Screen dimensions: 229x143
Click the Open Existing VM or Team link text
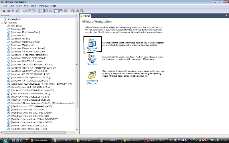point(92,82)
